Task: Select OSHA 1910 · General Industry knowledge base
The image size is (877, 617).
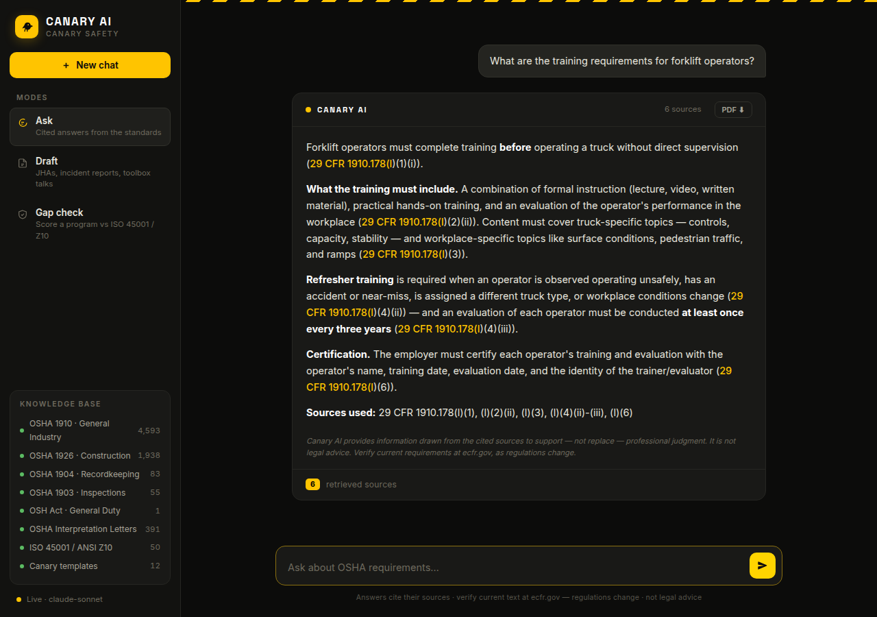Action: point(90,431)
